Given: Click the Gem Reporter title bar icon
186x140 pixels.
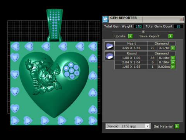Looking at the screenshot, I should pos(105,19).
